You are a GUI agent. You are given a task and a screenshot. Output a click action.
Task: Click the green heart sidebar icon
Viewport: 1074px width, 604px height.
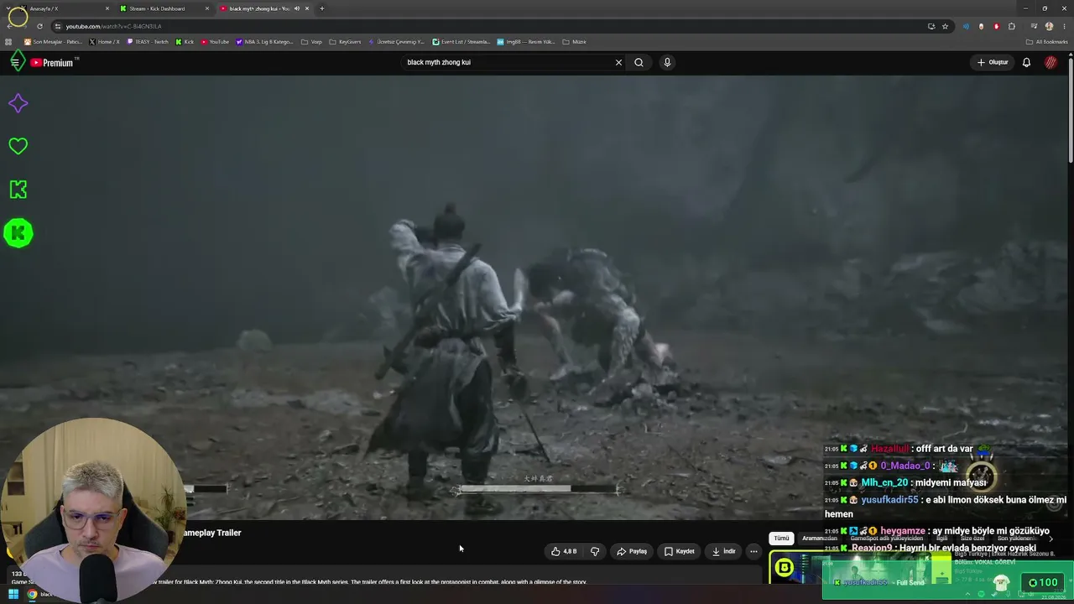pos(18,146)
